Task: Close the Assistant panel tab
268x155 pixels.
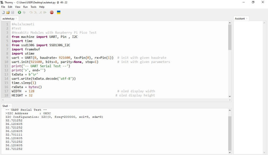Action: pyautogui.click(x=247, y=19)
